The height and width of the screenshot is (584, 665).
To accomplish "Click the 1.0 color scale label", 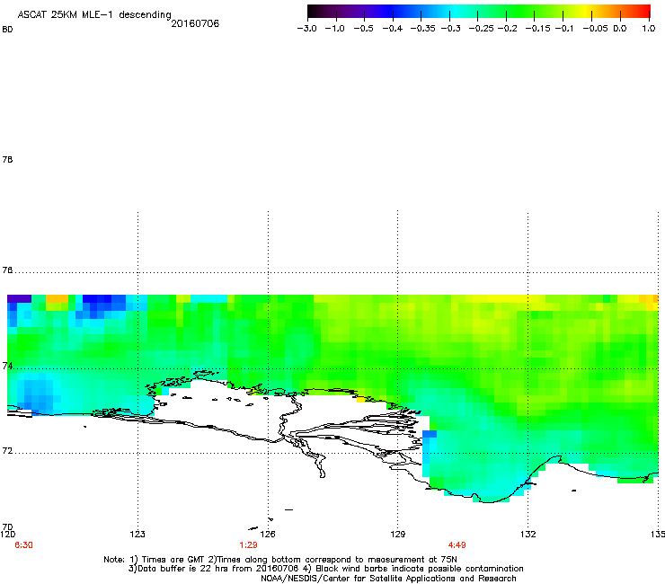I will point(649,29).
